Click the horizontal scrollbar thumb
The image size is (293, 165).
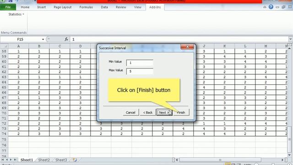(x=220, y=160)
